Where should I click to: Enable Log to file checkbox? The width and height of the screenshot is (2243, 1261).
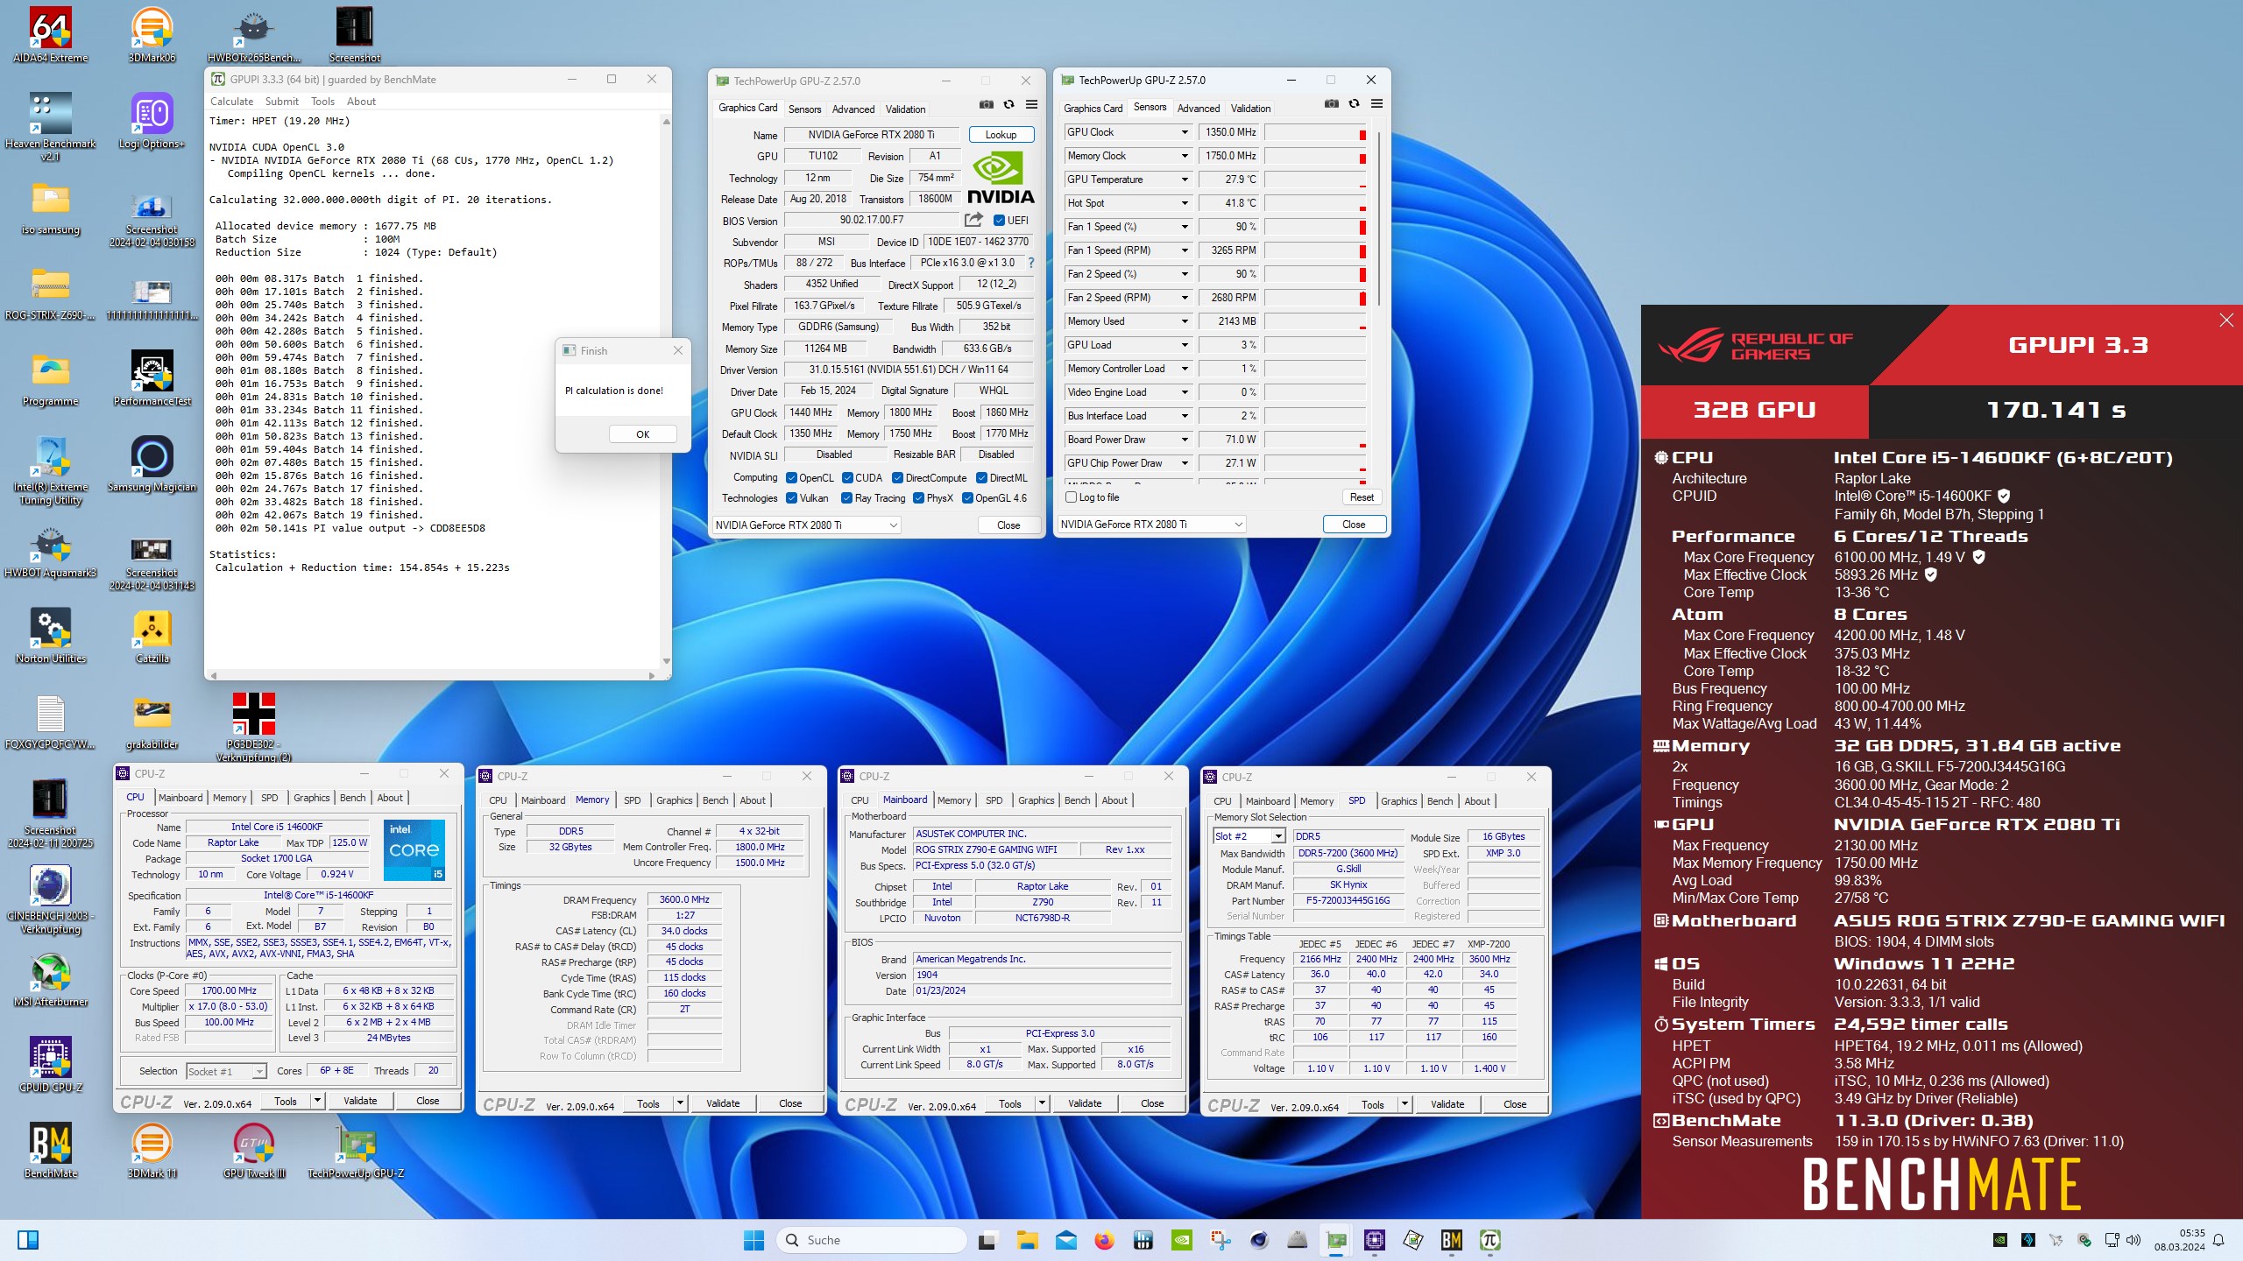point(1071,497)
